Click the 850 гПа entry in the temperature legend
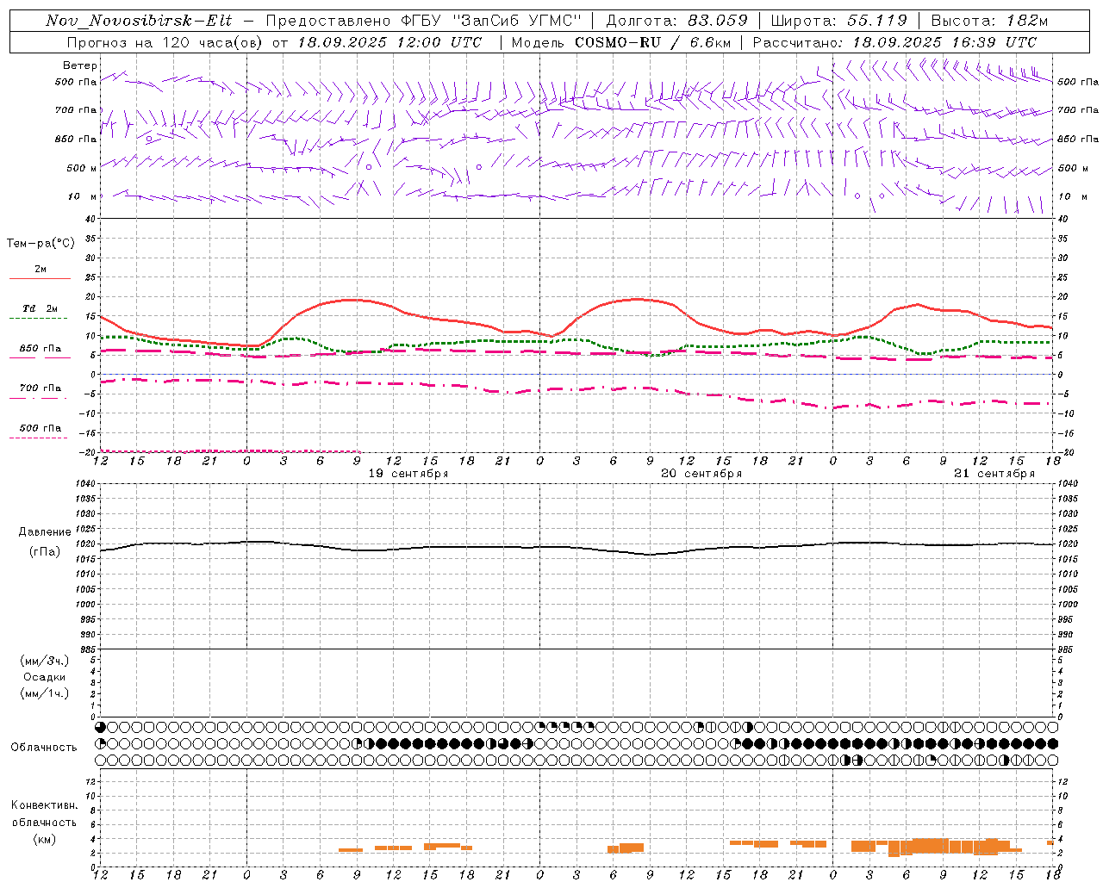1103x882 pixels. click(x=41, y=349)
